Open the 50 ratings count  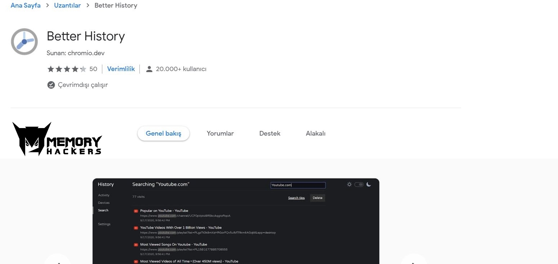pos(93,69)
